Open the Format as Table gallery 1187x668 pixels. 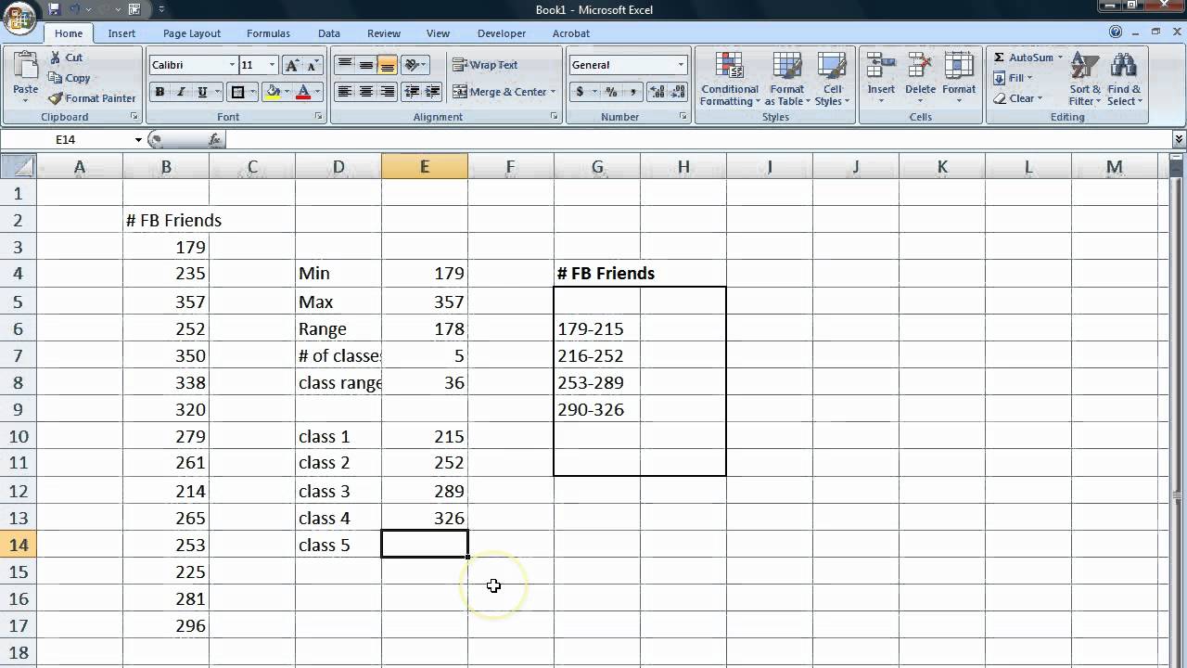coord(786,79)
